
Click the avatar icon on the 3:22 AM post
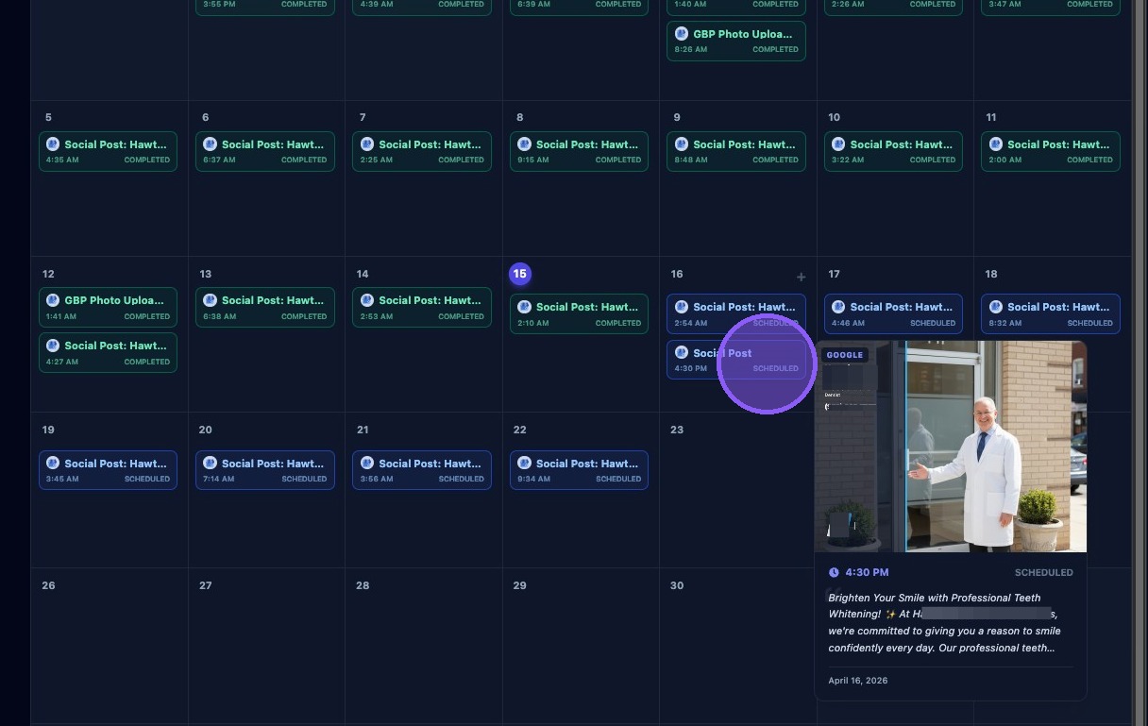pos(838,144)
